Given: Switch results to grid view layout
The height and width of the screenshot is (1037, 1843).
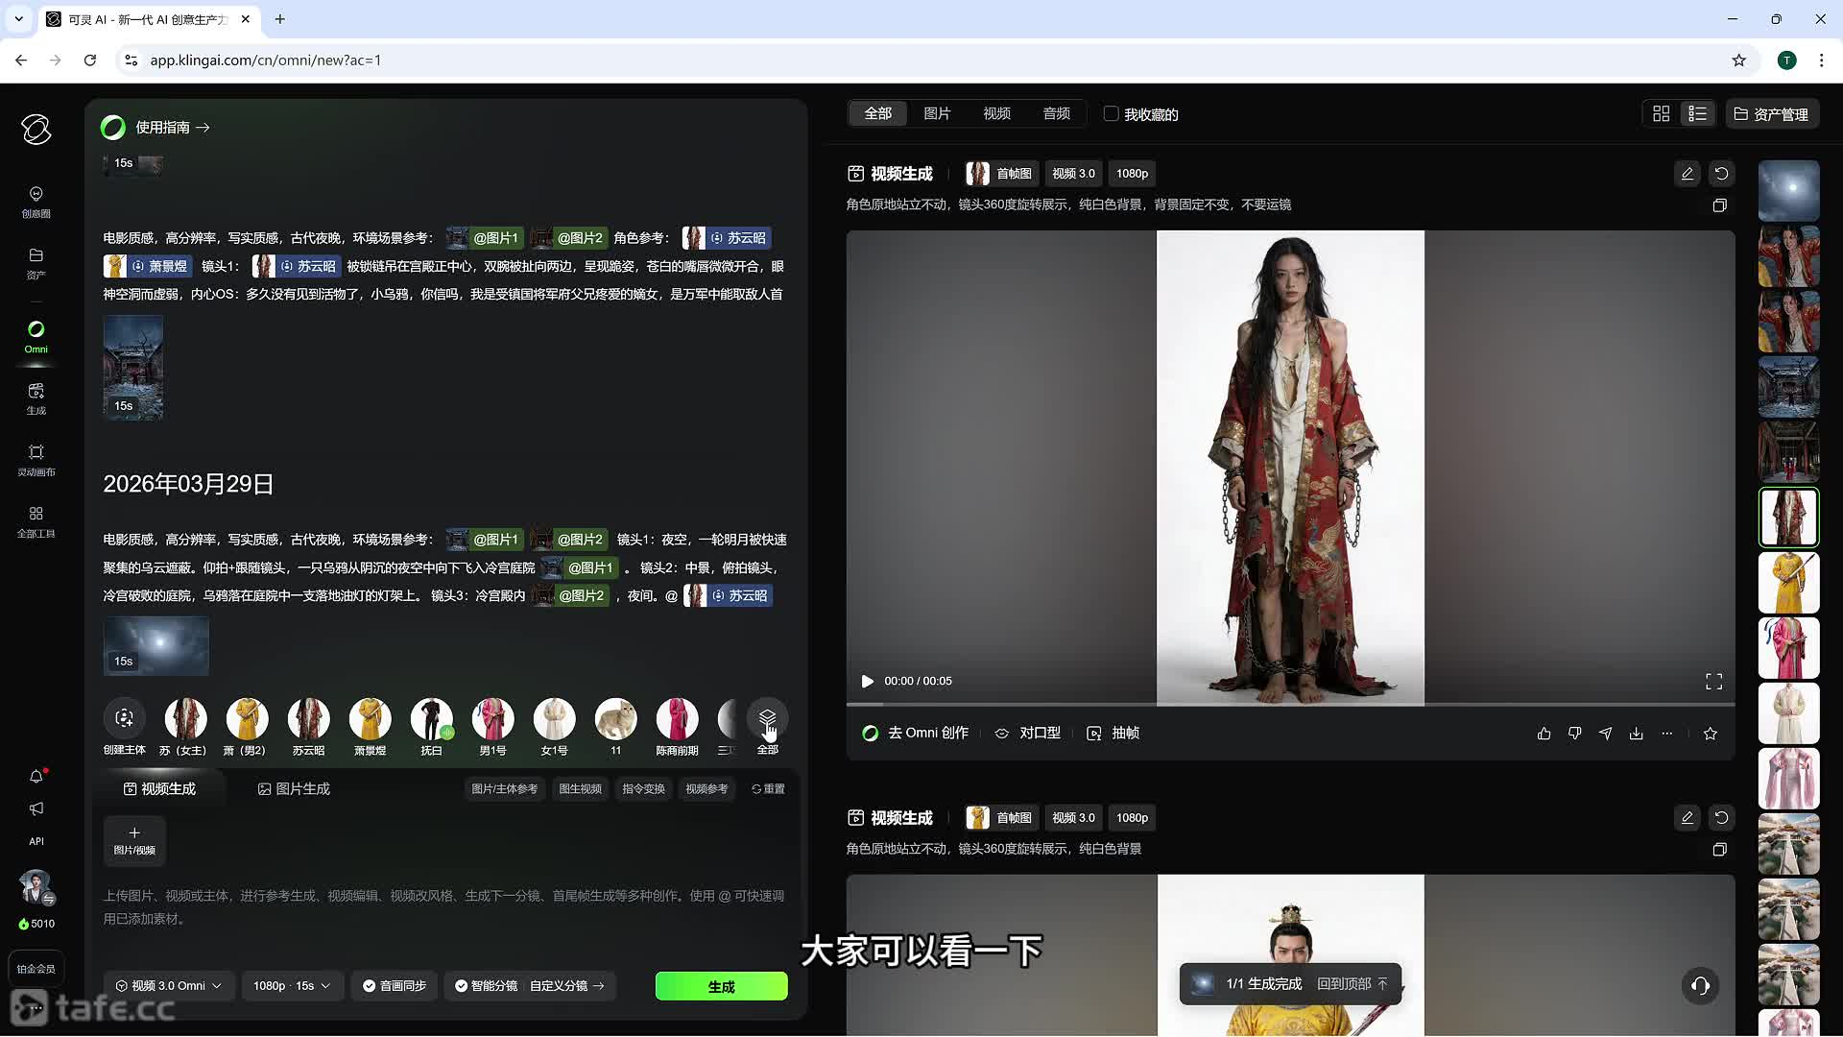Looking at the screenshot, I should [x=1661, y=113].
